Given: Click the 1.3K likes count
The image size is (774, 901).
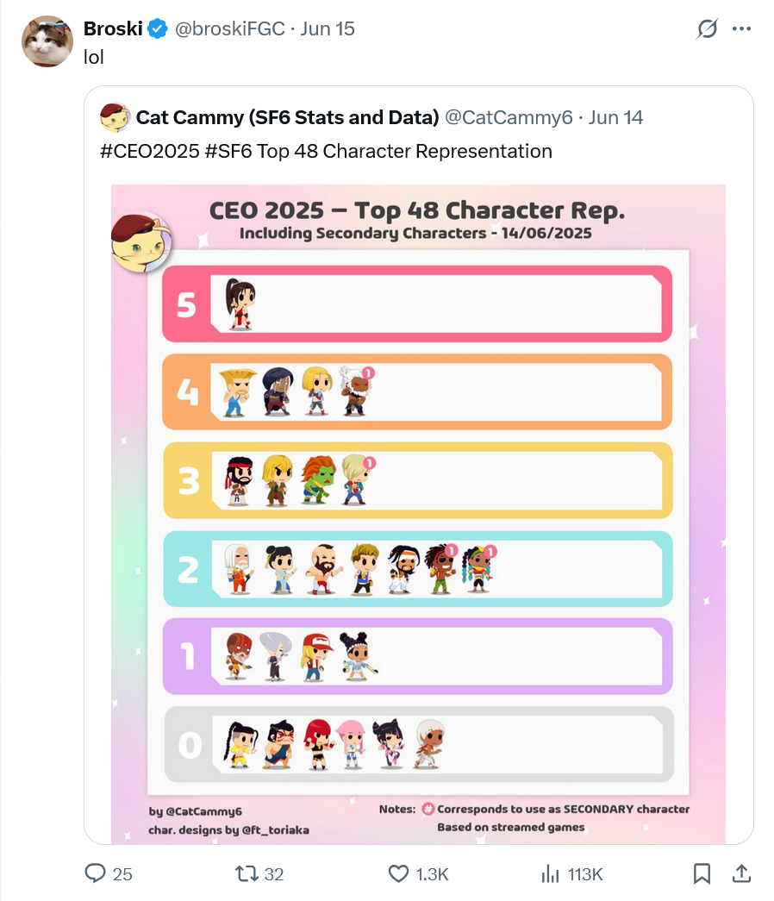Looking at the screenshot, I should pyautogui.click(x=432, y=874).
